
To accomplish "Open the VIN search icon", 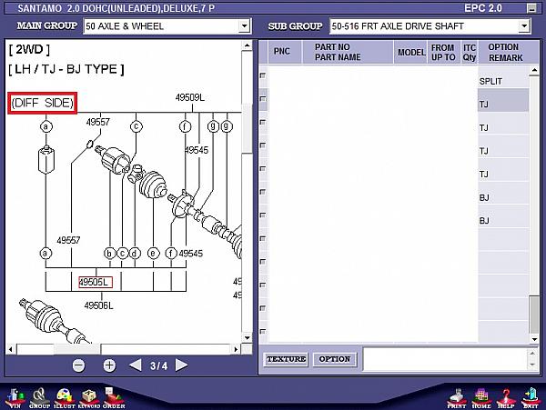I will (14, 398).
